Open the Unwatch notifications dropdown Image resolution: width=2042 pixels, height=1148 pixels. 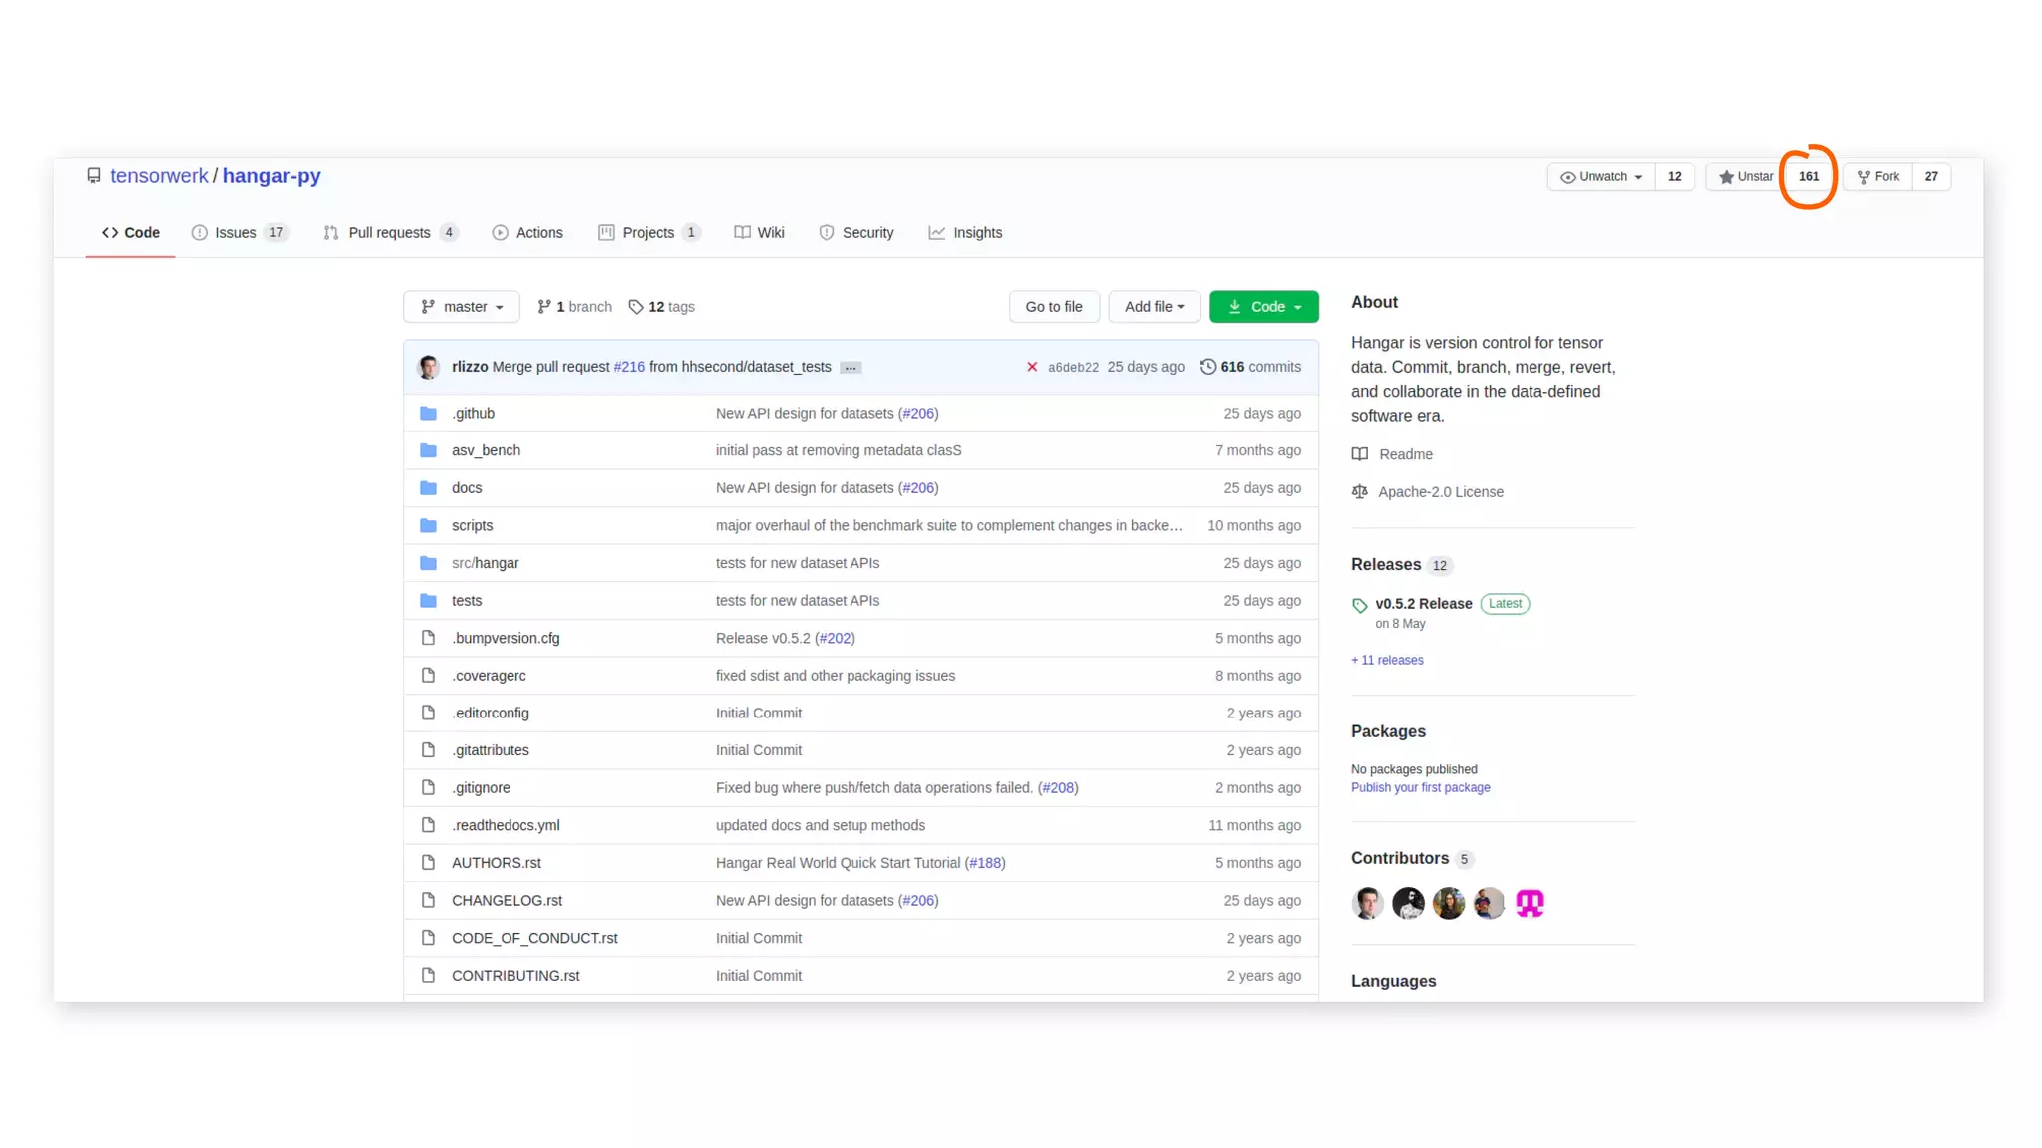1601,177
